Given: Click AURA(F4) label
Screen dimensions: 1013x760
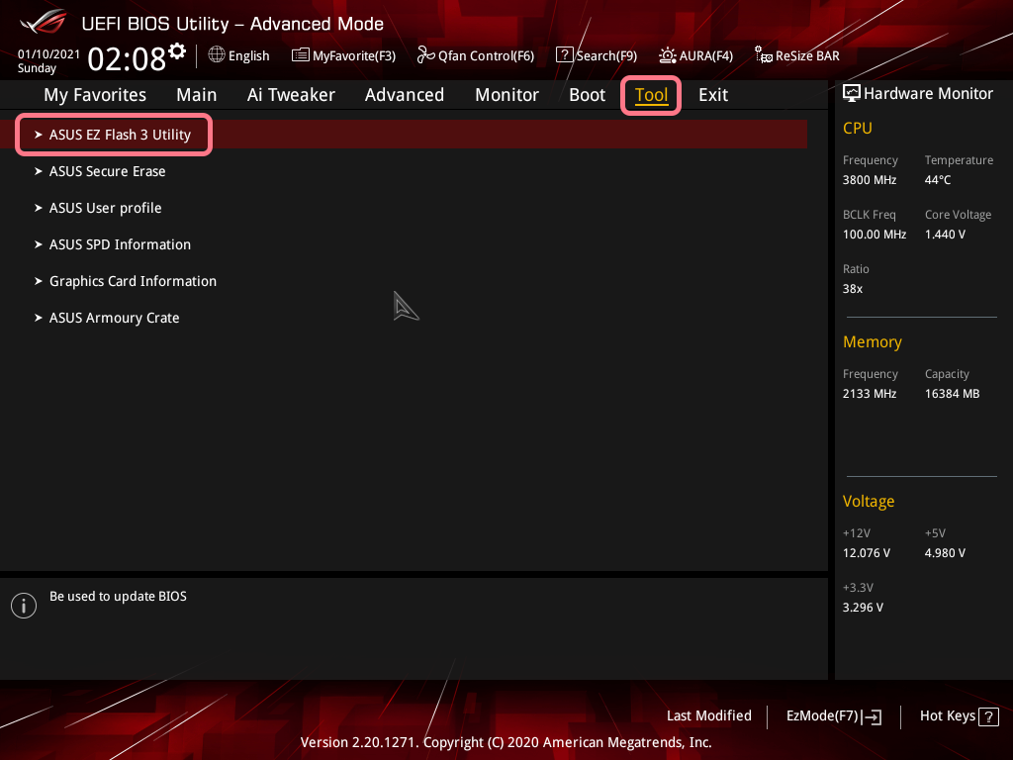Looking at the screenshot, I should (706, 56).
